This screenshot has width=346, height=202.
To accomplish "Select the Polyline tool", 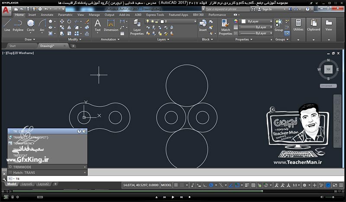I will click(18, 25).
